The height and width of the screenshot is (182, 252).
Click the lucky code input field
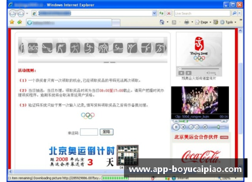coord(89,132)
